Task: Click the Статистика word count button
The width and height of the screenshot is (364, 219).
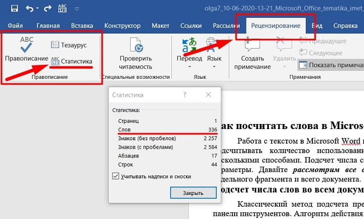Action: point(72,61)
